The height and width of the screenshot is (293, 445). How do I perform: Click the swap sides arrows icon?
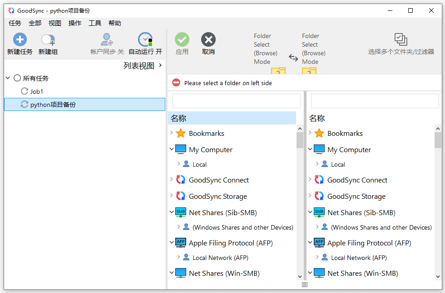pyautogui.click(x=293, y=58)
